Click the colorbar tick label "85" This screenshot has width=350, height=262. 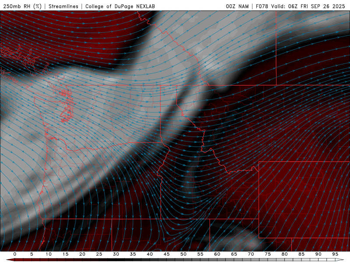pos(301,254)
